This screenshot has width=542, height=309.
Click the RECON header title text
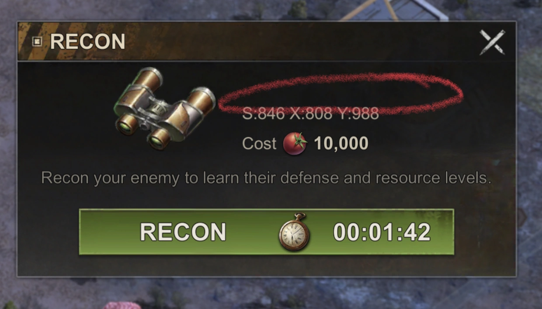click(x=87, y=42)
